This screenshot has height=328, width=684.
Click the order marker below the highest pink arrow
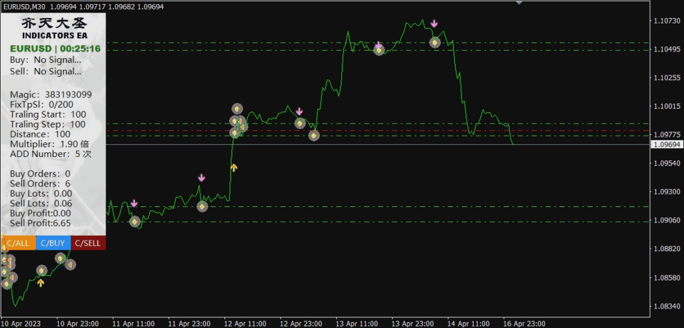click(435, 42)
